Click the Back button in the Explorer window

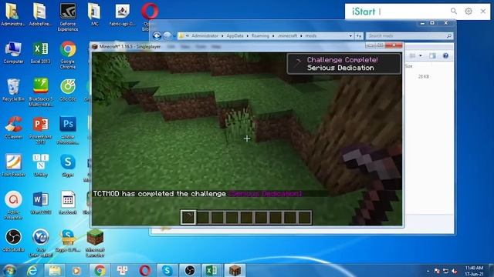pyautogui.click(x=157, y=36)
